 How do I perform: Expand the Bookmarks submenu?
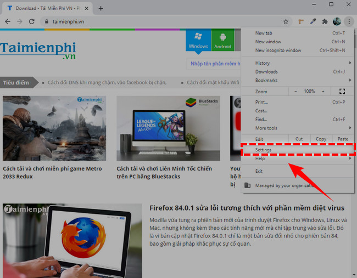click(x=298, y=80)
